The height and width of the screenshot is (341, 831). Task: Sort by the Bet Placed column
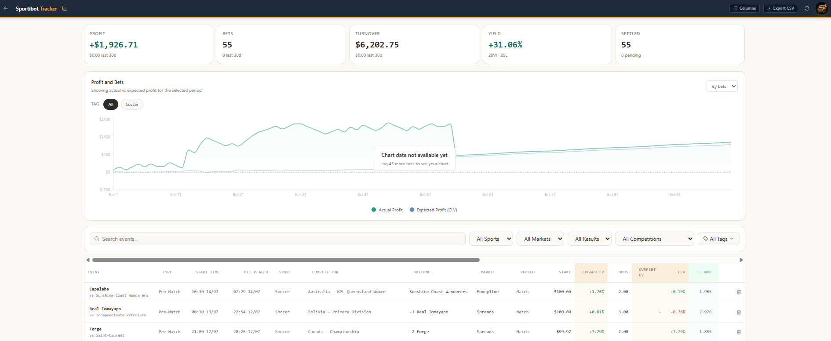click(x=256, y=272)
